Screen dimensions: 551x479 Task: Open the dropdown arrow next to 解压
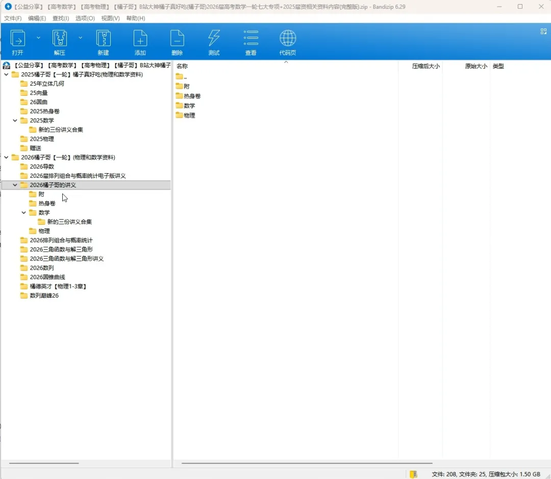point(81,38)
